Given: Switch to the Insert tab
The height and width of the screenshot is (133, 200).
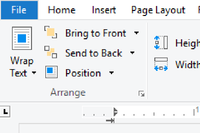Looking at the screenshot, I should 104,10.
